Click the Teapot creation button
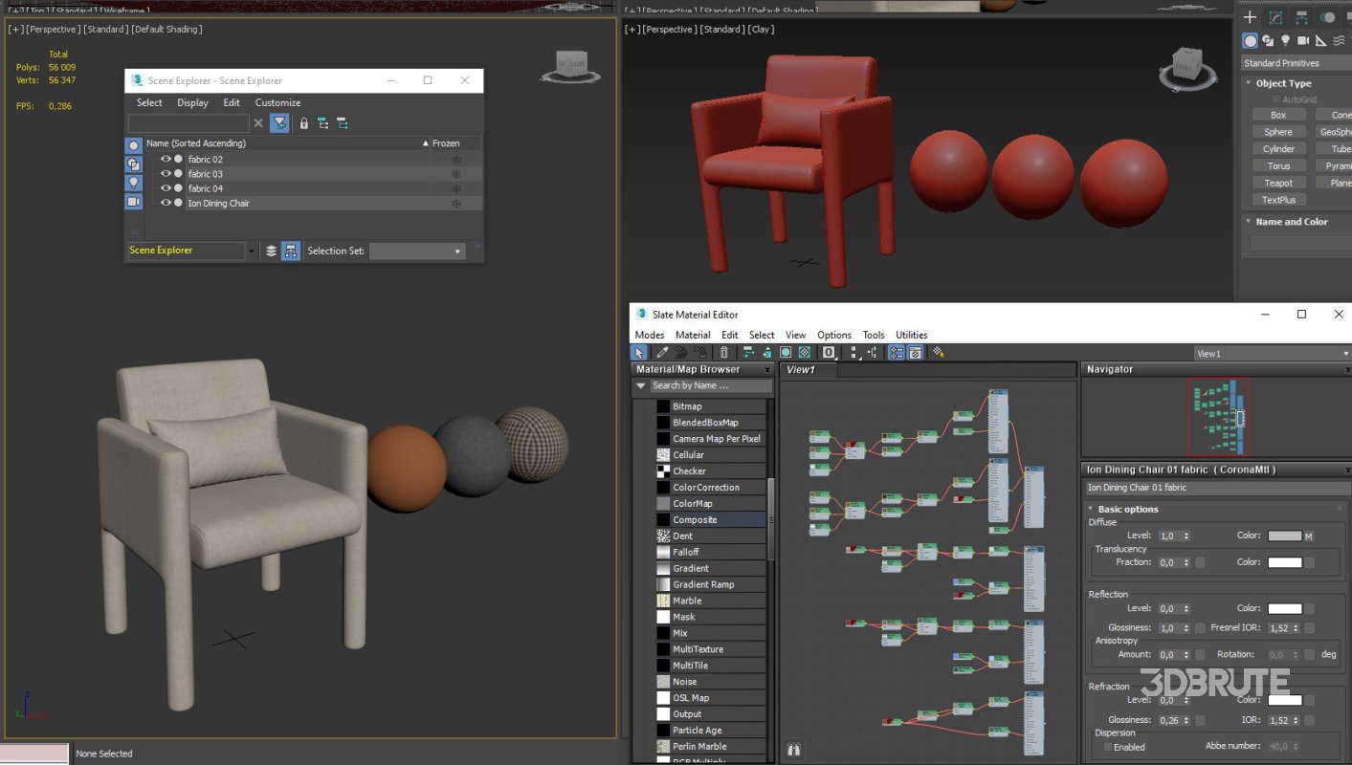Image resolution: width=1352 pixels, height=765 pixels. click(1278, 182)
